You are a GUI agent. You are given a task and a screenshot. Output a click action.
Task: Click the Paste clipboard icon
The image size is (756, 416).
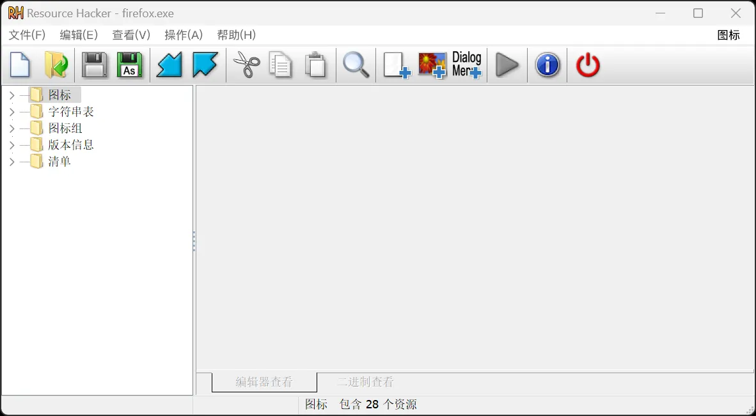[x=315, y=65]
